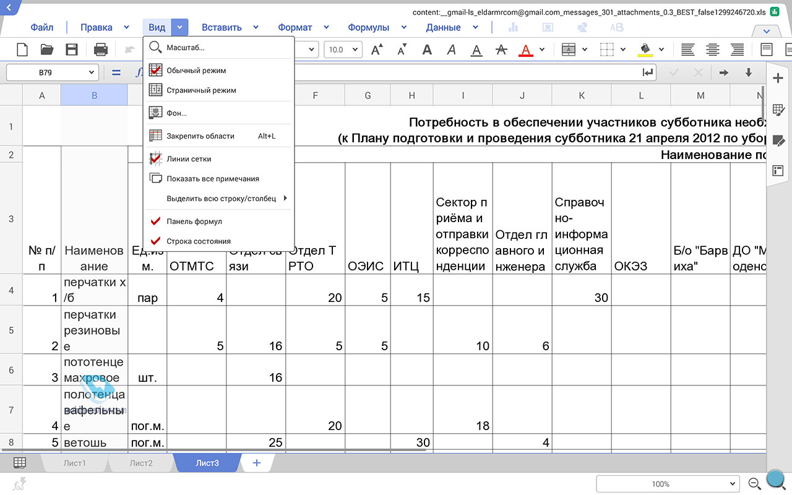Apply yellow fill color bucket

click(645, 50)
